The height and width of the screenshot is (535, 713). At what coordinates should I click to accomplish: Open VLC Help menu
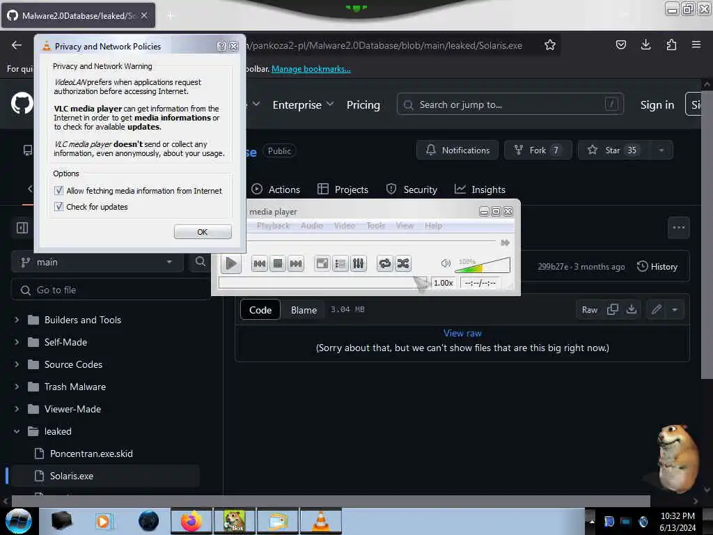coord(433,226)
